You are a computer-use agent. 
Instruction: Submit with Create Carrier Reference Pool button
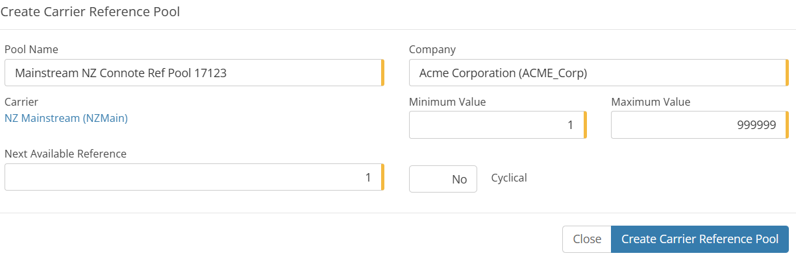[699, 239]
